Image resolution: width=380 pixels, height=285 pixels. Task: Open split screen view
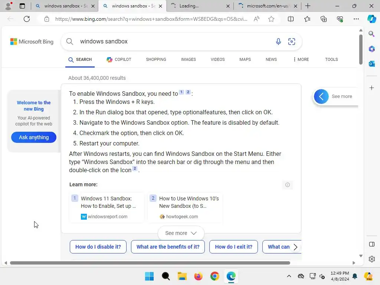(291, 19)
